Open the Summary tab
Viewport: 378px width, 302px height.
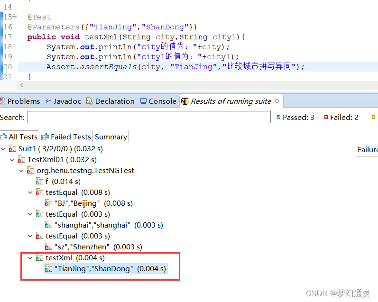click(111, 137)
